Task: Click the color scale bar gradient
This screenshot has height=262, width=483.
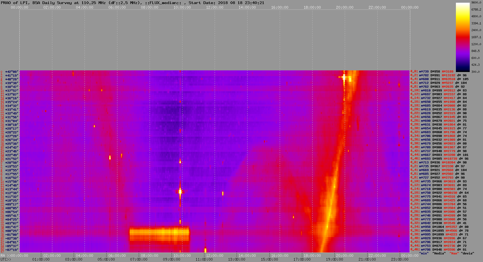Action: 462,37
